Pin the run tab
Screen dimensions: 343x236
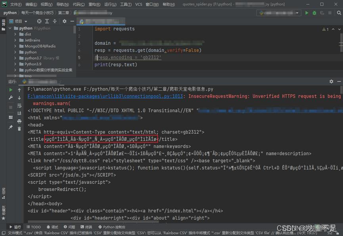[x=10, y=127]
